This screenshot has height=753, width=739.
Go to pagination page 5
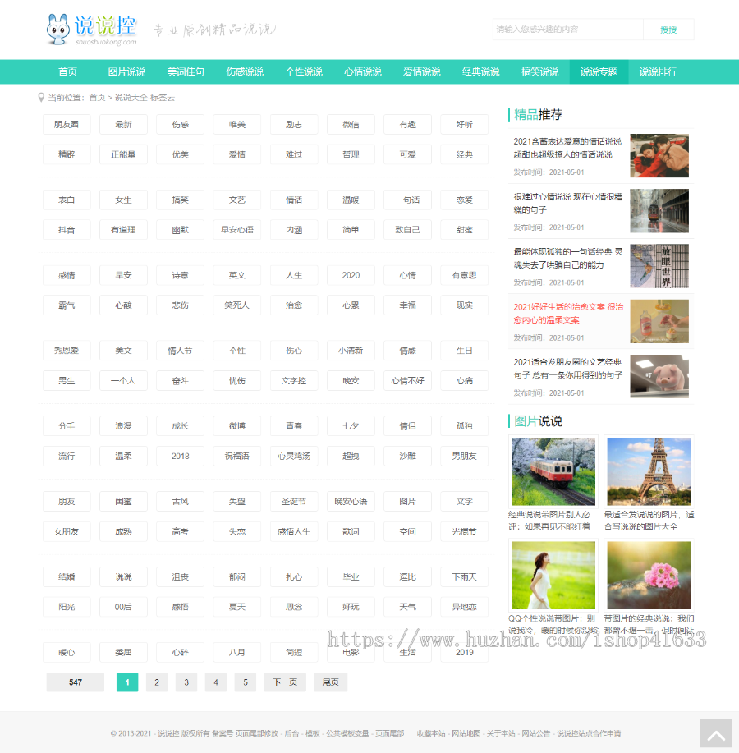click(246, 682)
